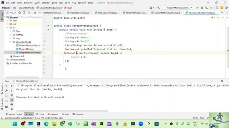Open the TODO tool window

(40, 114)
